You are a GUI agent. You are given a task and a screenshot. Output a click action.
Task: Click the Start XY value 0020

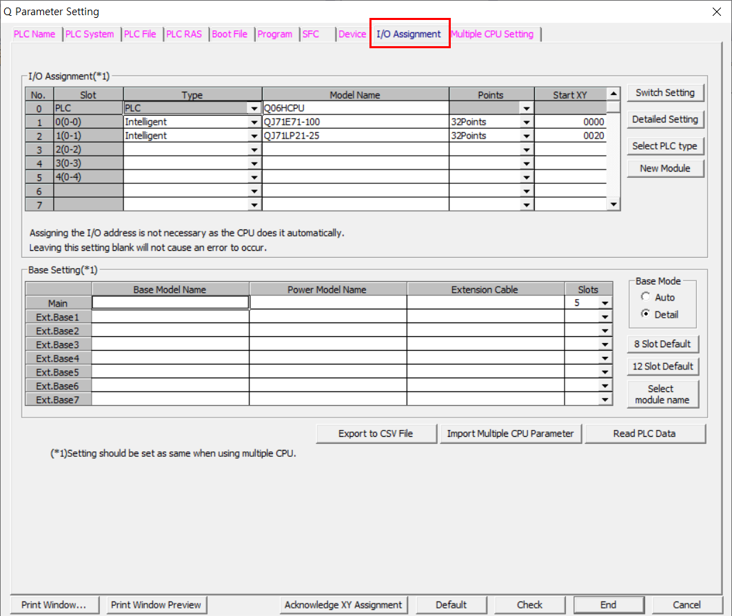coord(571,136)
